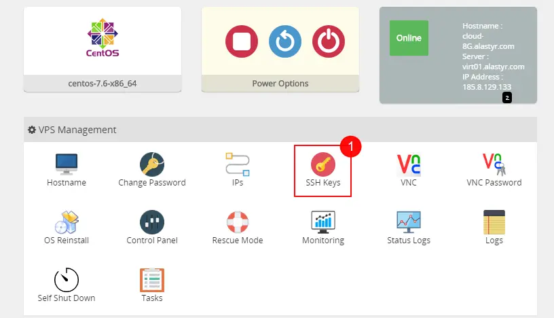This screenshot has height=318, width=554.
Task: Open the VNC Password icon
Action: 494,164
